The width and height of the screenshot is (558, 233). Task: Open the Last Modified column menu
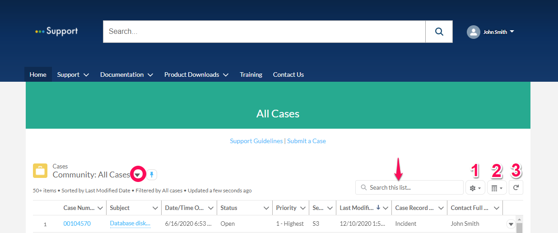pyautogui.click(x=385, y=208)
